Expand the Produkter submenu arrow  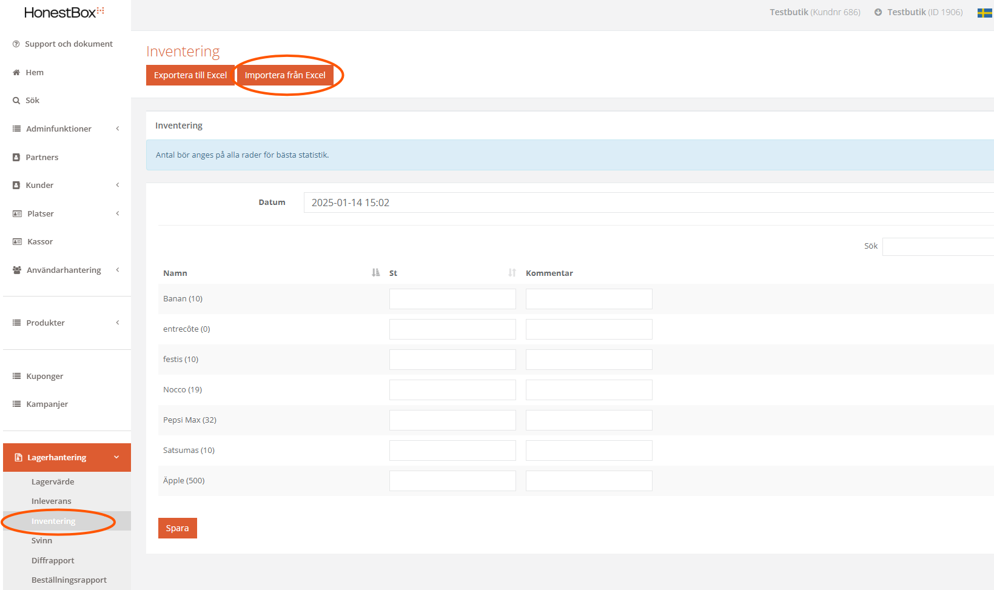click(x=118, y=323)
